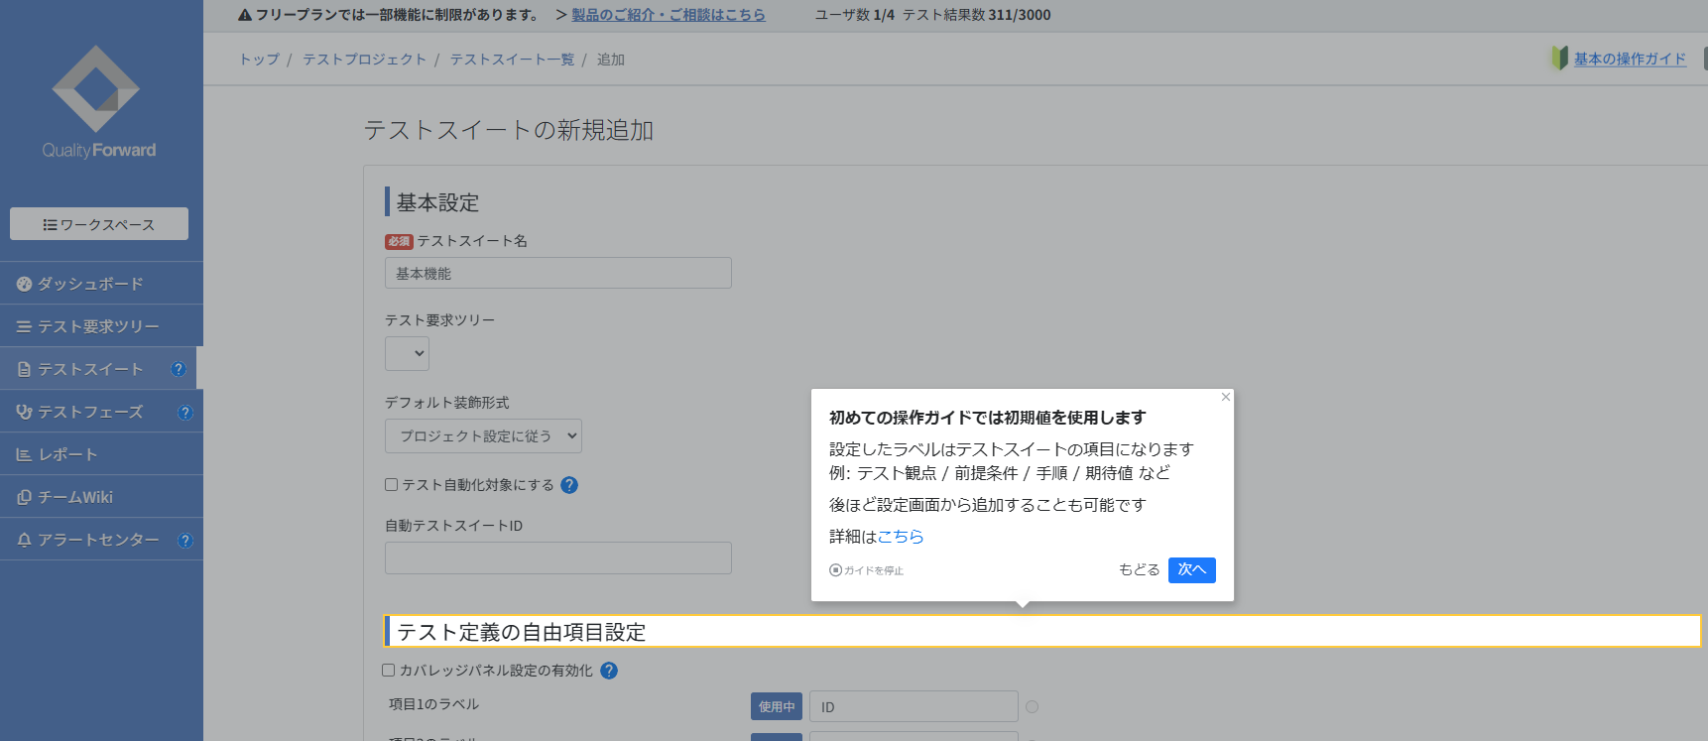Select テストスイート in the sidebar
This screenshot has height=741, width=1708.
coord(98,369)
